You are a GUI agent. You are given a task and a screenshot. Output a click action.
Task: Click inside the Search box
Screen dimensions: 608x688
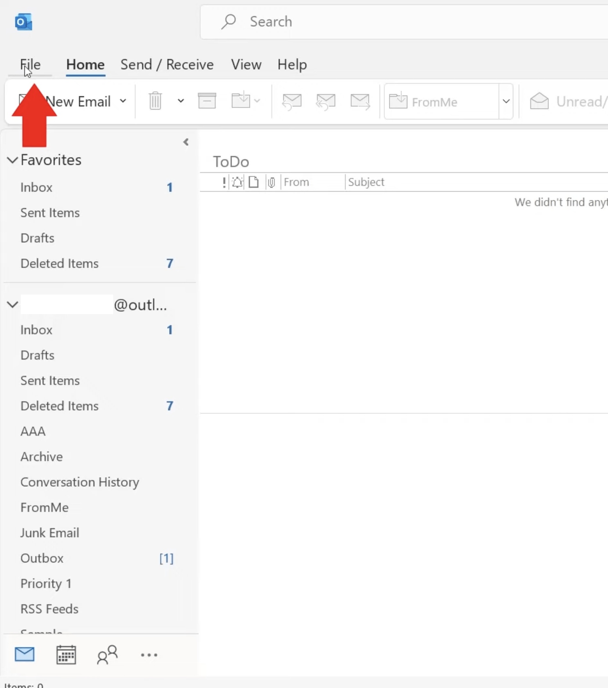click(x=404, y=22)
